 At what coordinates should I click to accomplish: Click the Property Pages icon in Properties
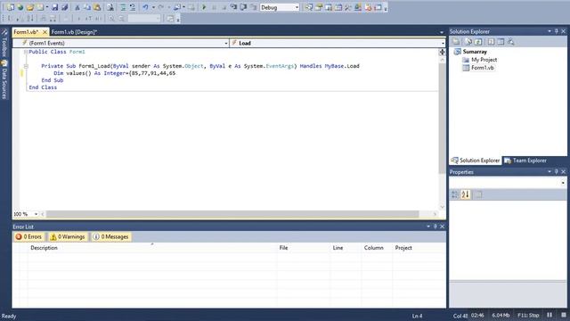tap(478, 194)
